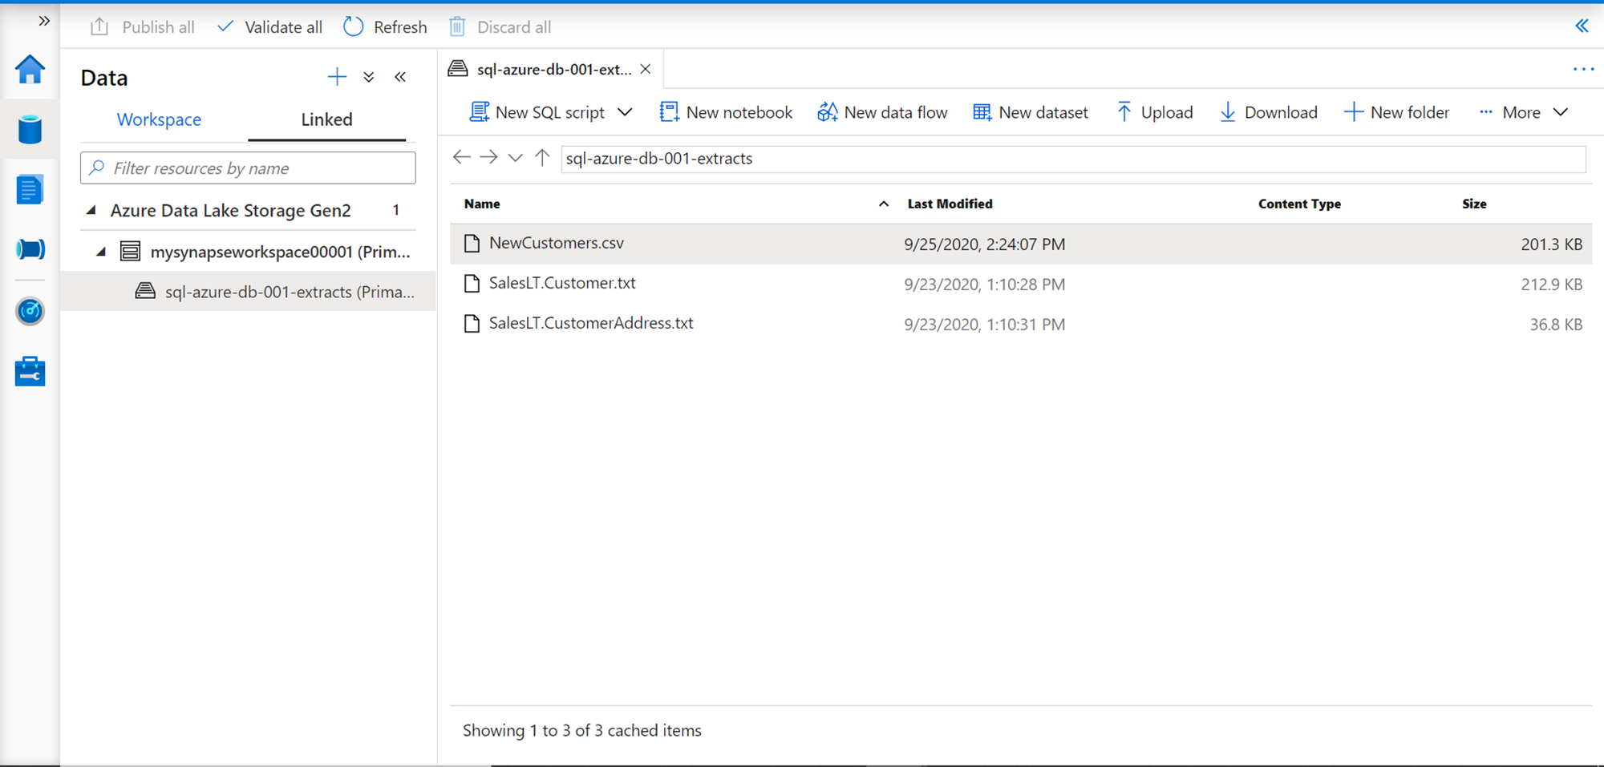
Task: Sort files by Last Modified column
Action: coord(950,204)
